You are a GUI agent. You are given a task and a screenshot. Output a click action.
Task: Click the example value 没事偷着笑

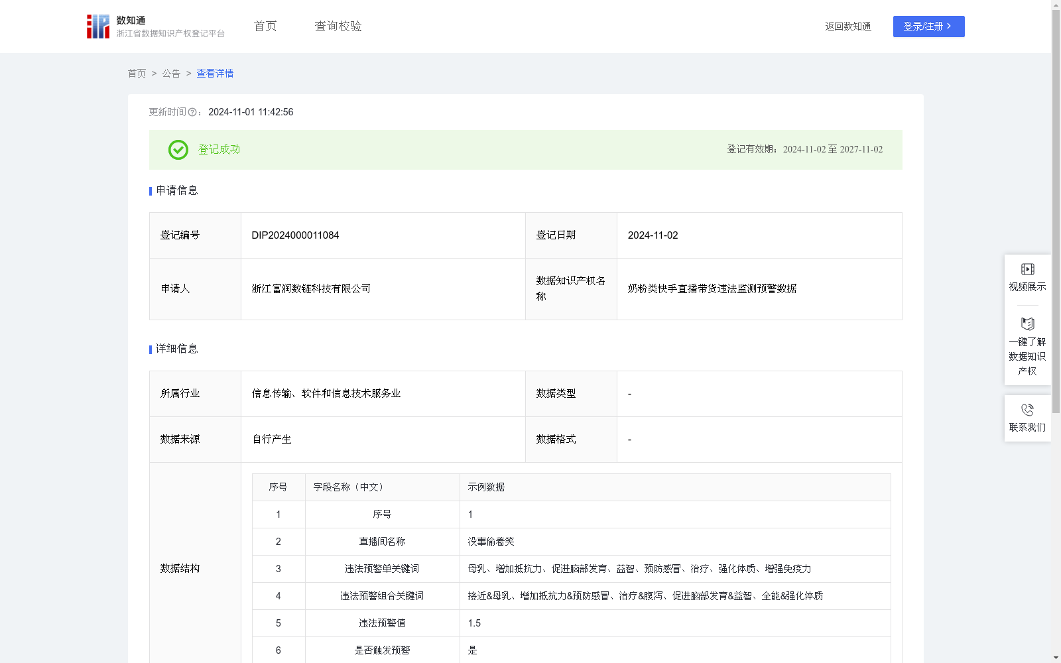pos(491,542)
